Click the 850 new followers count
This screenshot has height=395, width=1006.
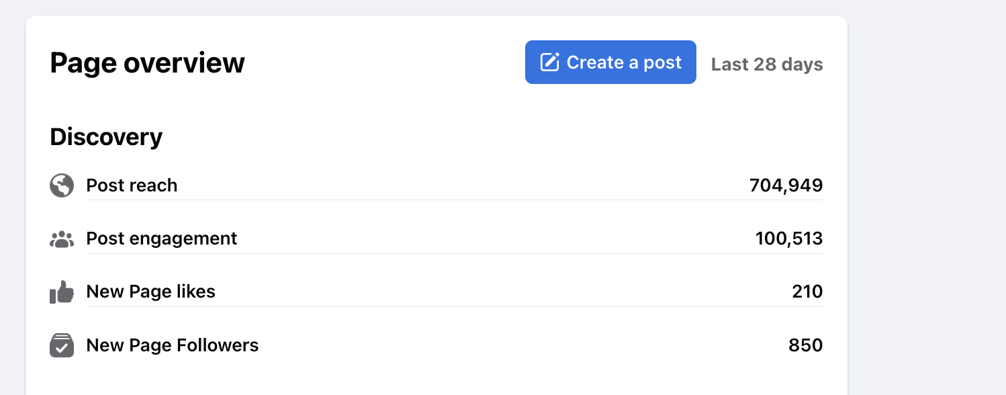(806, 345)
